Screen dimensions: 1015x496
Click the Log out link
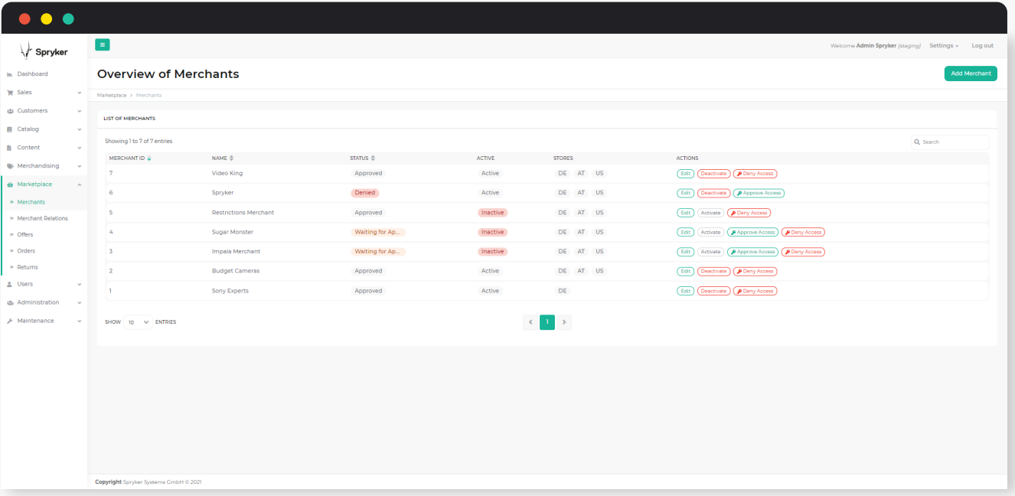[x=982, y=46]
